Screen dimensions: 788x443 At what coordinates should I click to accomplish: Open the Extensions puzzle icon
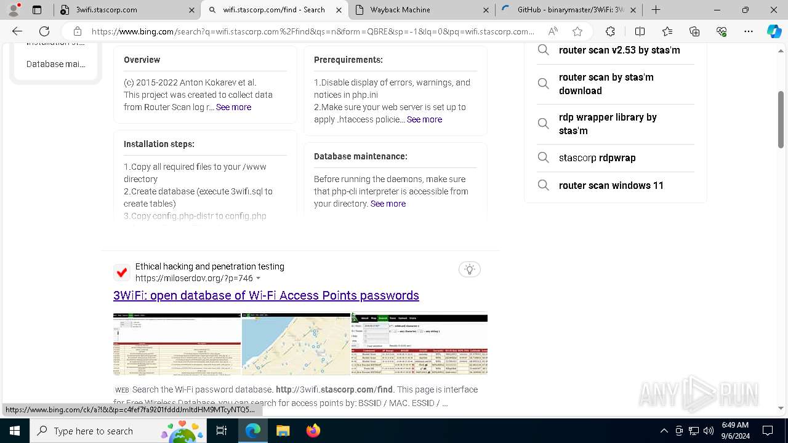[610, 31]
